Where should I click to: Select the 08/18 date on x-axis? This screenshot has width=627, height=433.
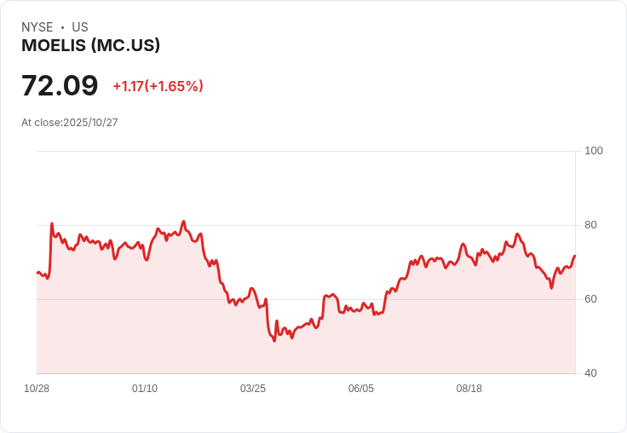(469, 389)
